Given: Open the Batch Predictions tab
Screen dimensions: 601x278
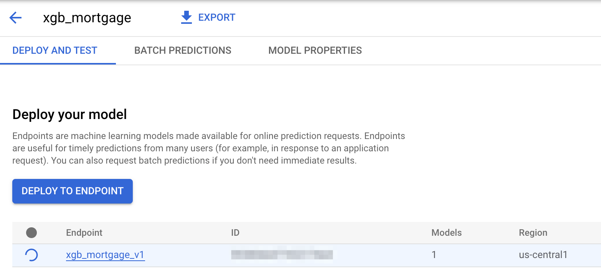Looking at the screenshot, I should coord(183,50).
